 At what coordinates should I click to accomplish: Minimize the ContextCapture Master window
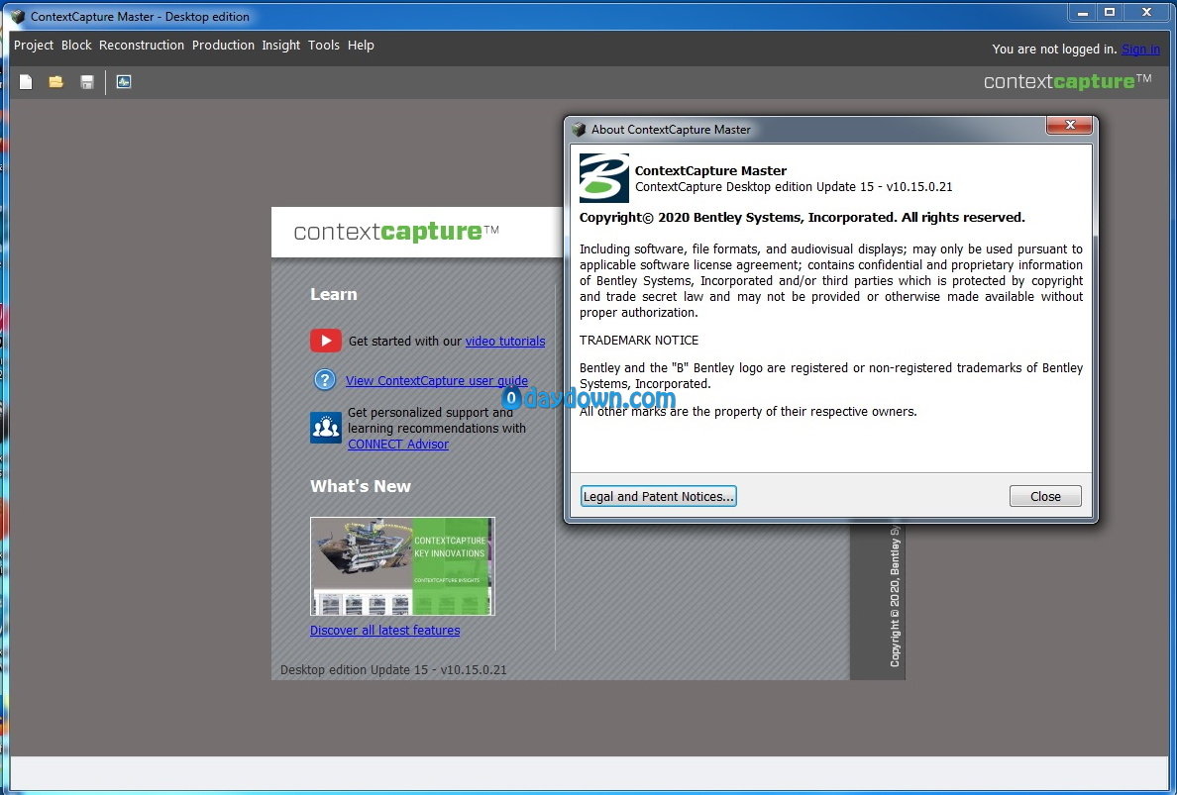[x=1083, y=12]
